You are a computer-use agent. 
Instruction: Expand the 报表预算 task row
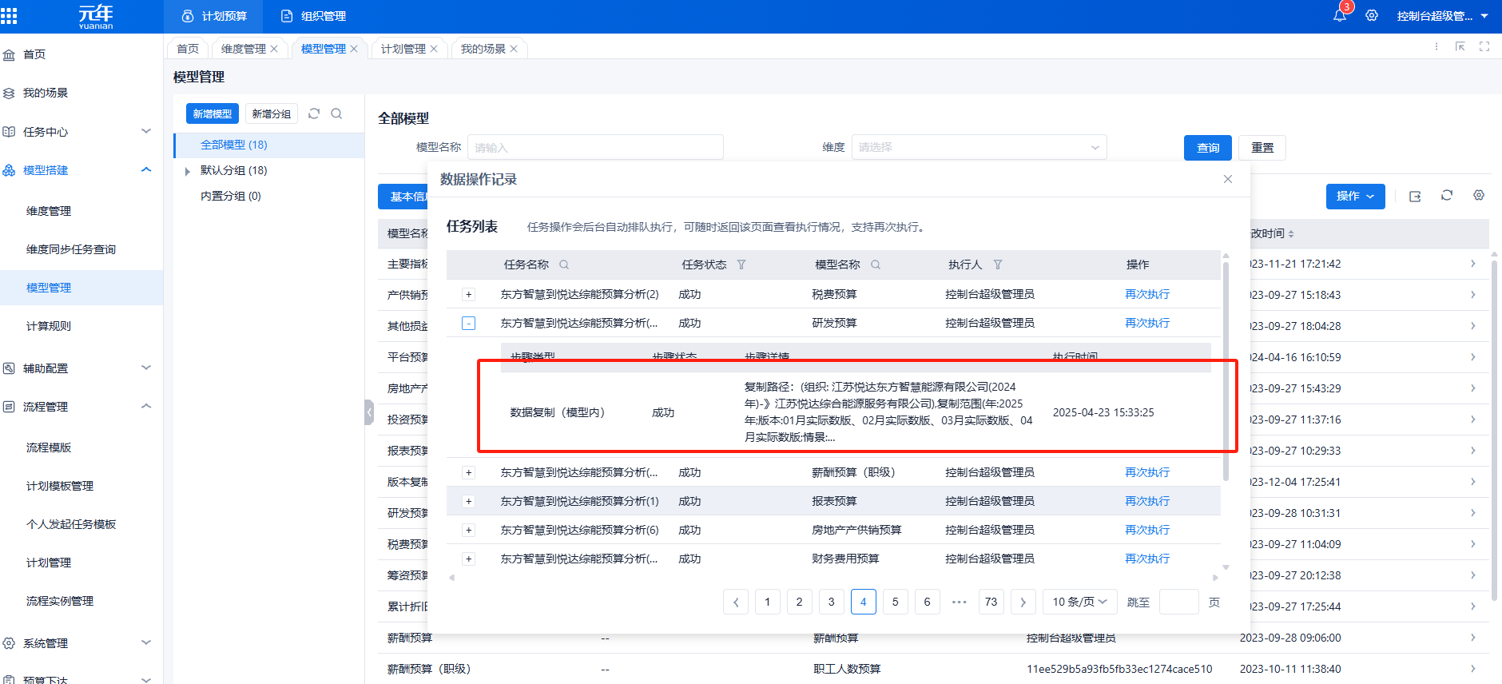tap(469, 502)
